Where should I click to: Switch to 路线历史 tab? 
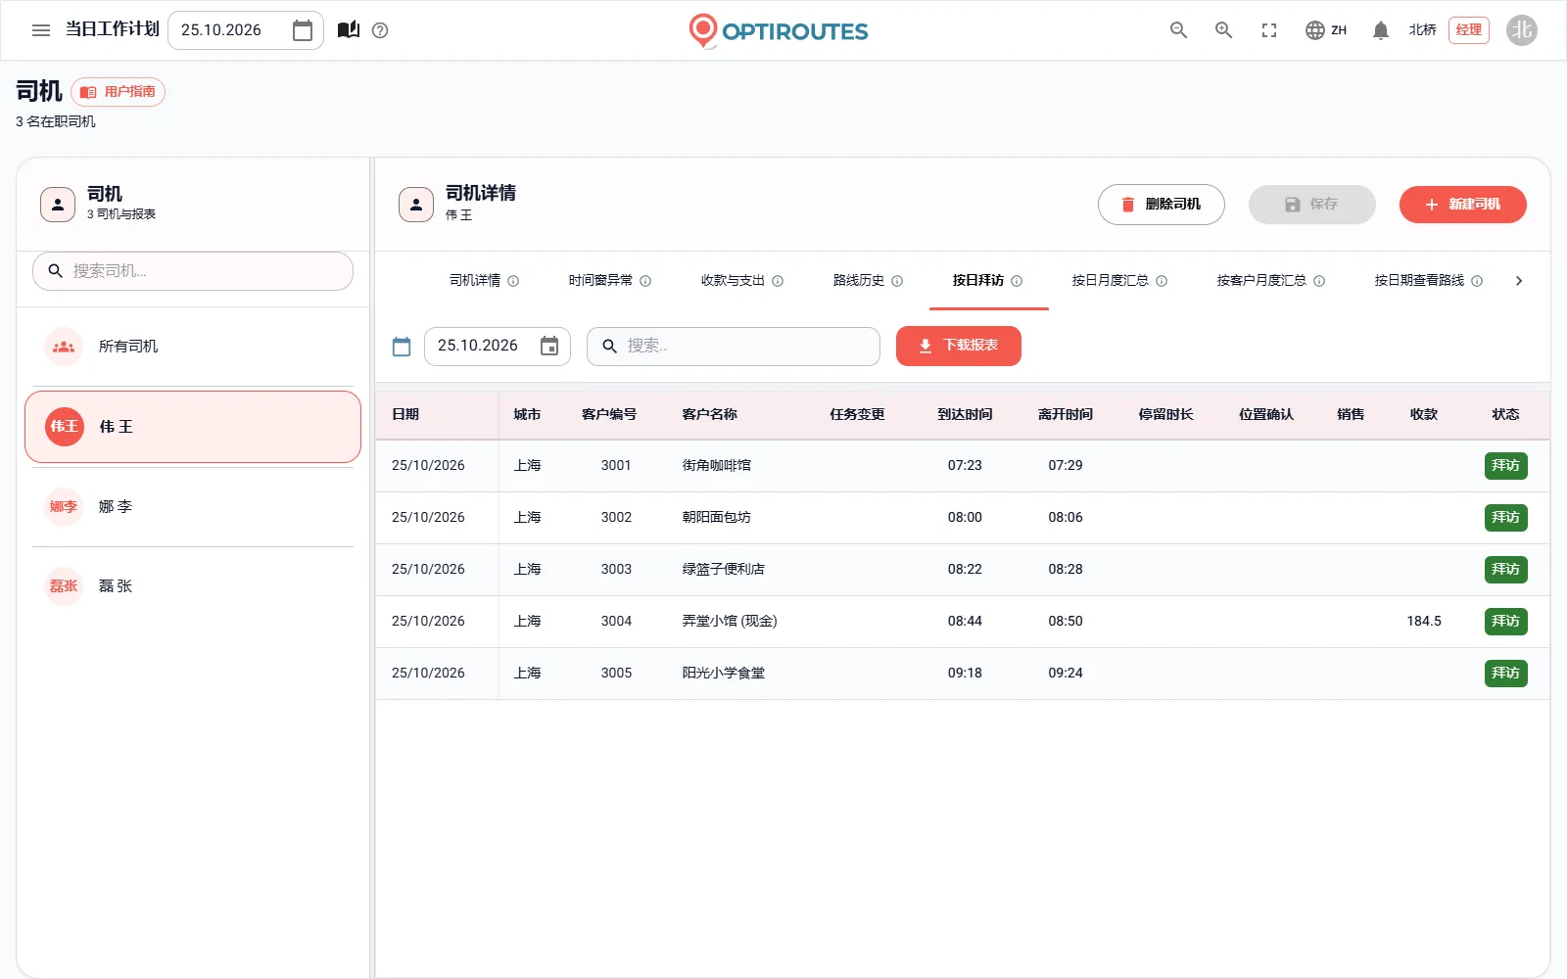[x=859, y=281]
